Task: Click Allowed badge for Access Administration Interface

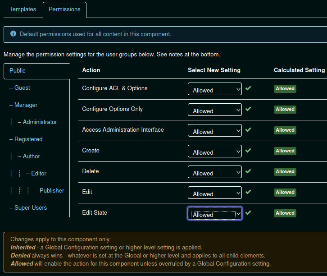Action: click(285, 130)
